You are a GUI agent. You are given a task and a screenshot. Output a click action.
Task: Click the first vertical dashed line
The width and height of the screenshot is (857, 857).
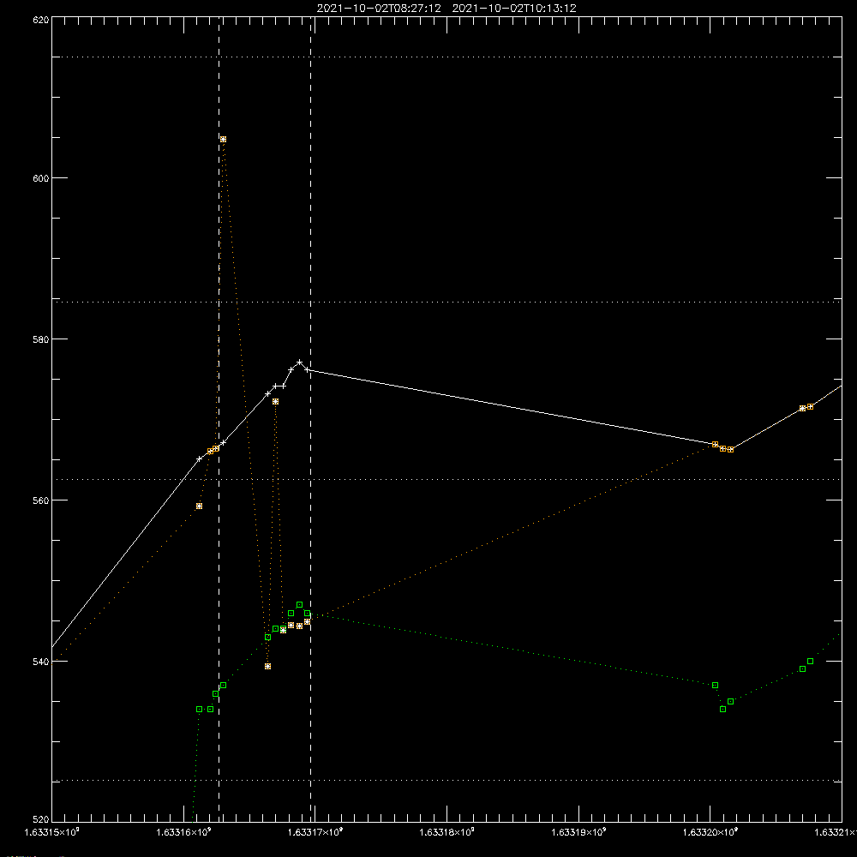point(219,419)
